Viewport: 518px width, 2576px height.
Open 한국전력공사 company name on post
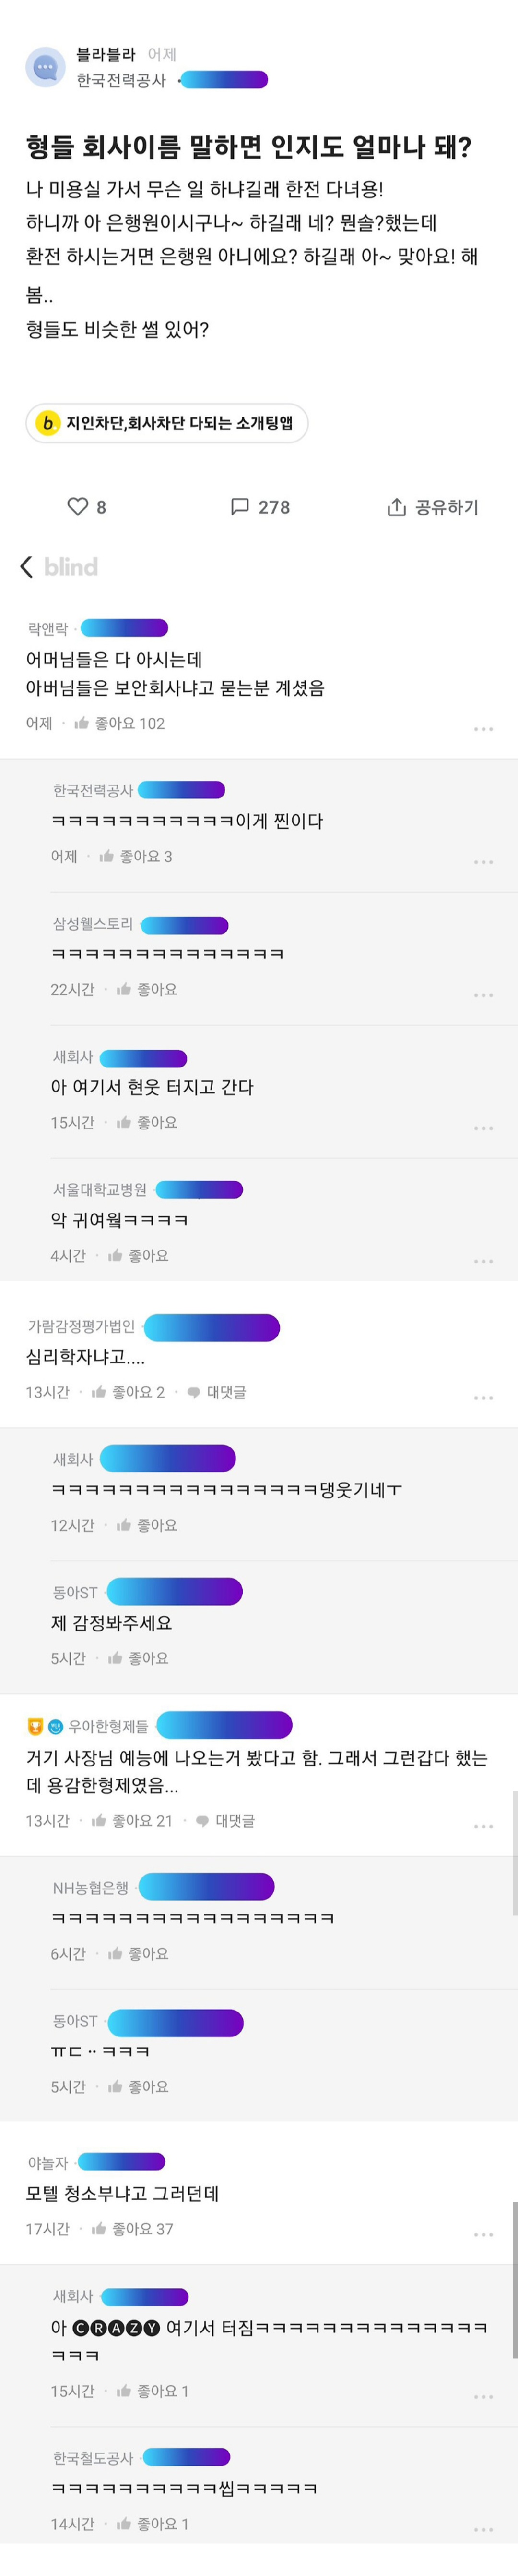[122, 80]
